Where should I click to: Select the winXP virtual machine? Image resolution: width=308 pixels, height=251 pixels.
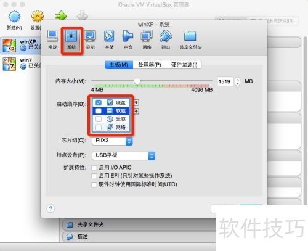tap(20, 45)
